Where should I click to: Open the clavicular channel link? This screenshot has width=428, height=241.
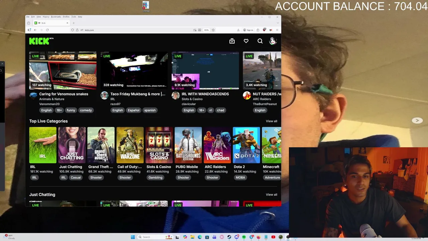[189, 104]
